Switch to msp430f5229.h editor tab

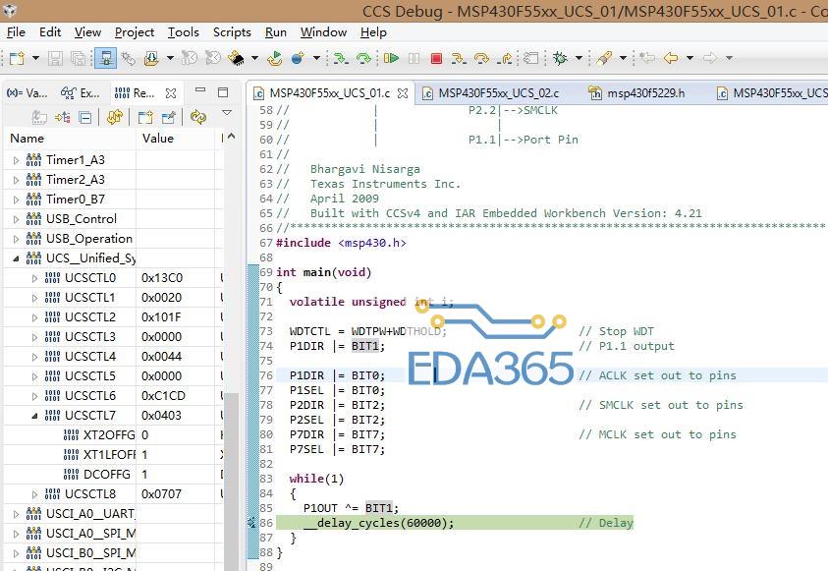(644, 93)
